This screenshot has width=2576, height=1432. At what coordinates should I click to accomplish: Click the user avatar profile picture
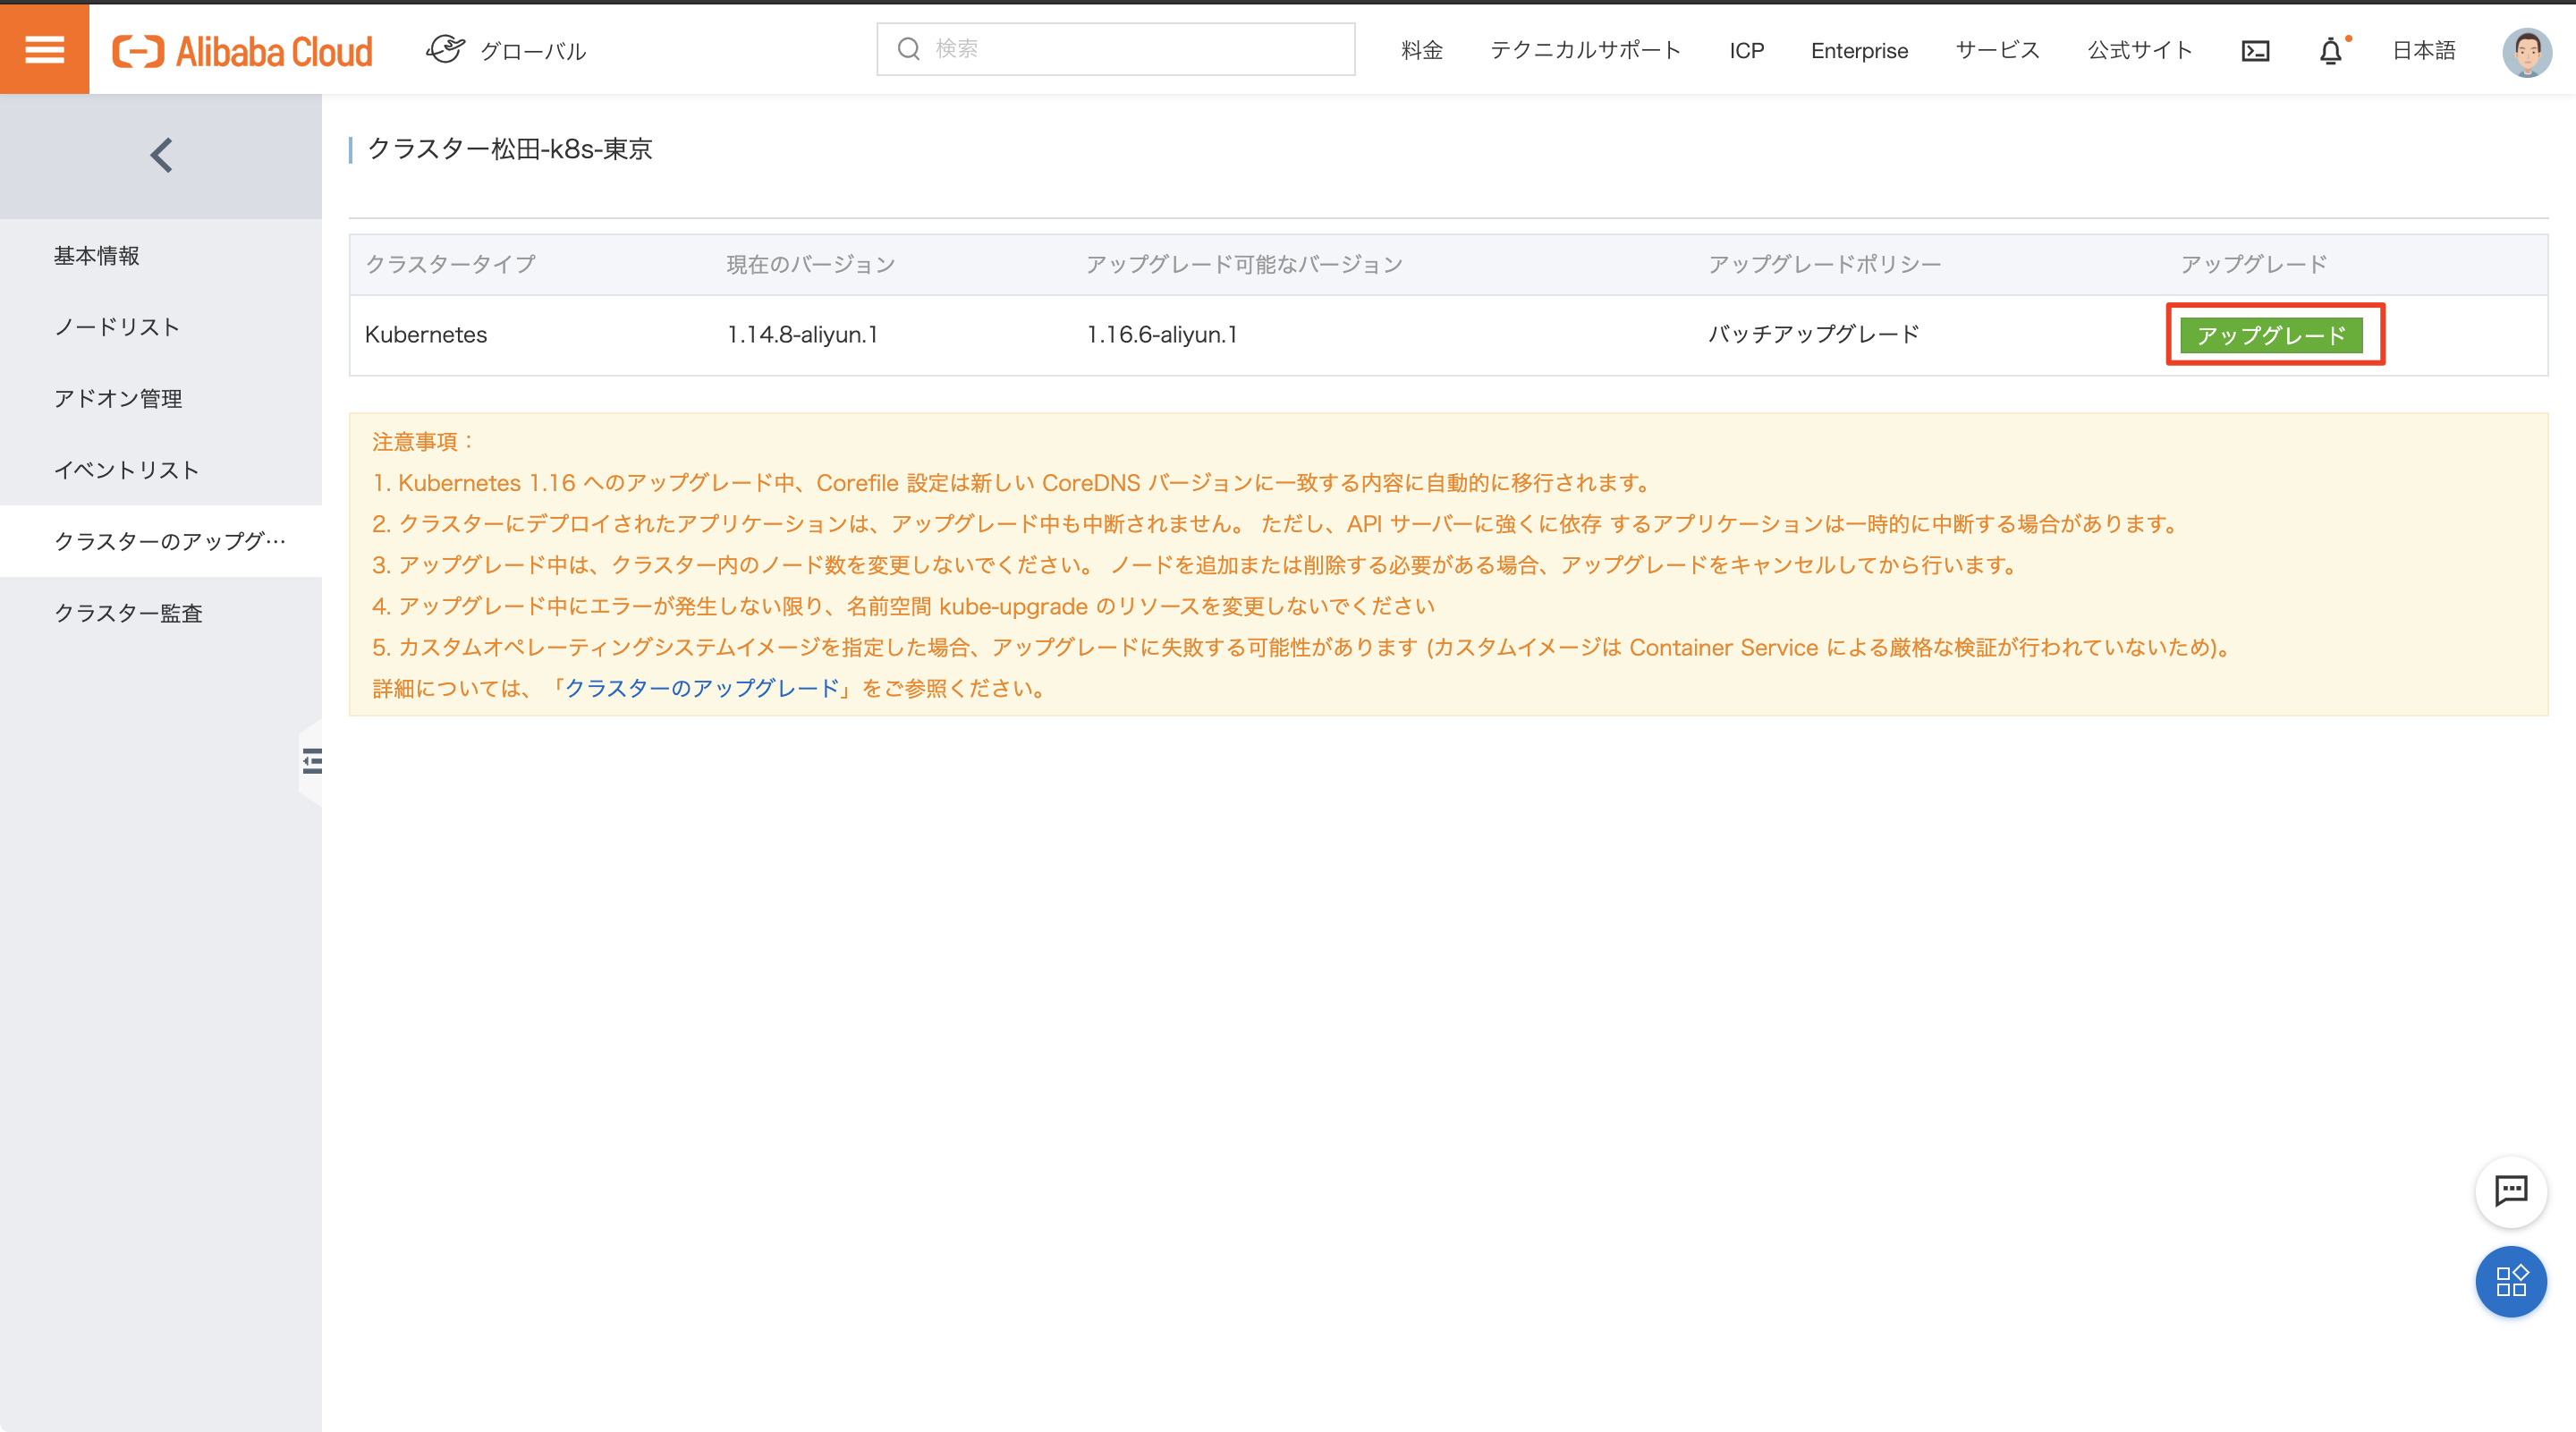pos(2526,51)
